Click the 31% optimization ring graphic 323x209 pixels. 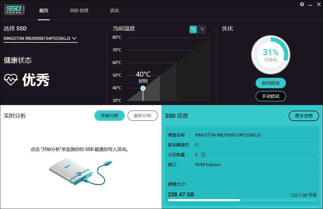[x=270, y=55]
